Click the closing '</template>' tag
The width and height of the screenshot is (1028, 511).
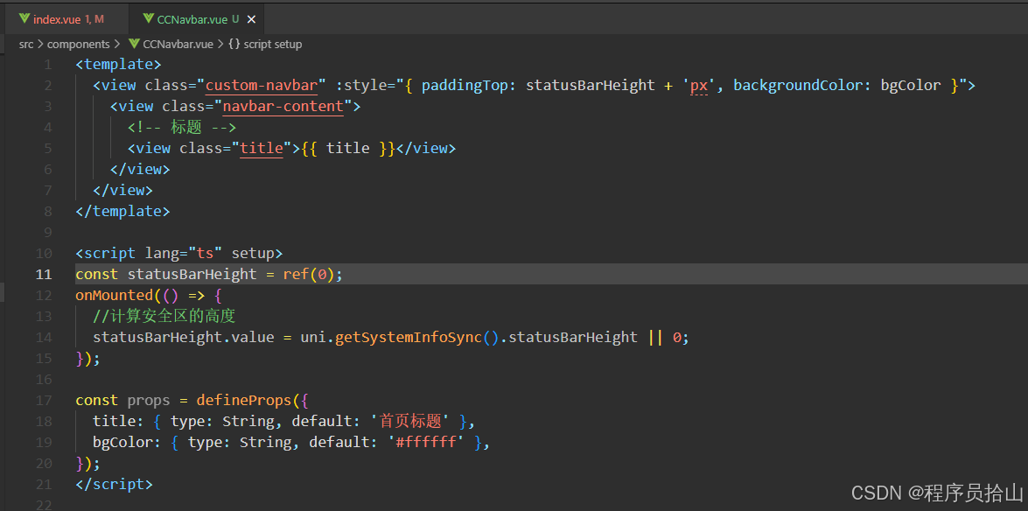point(122,211)
